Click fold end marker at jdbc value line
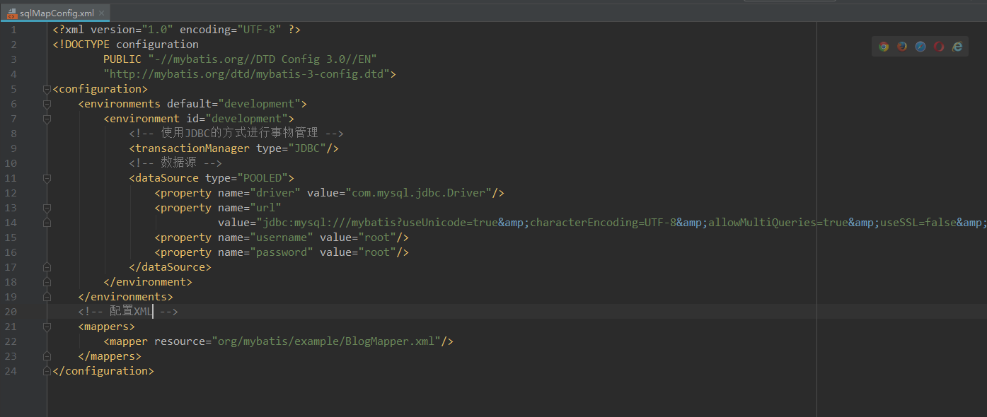 (47, 223)
